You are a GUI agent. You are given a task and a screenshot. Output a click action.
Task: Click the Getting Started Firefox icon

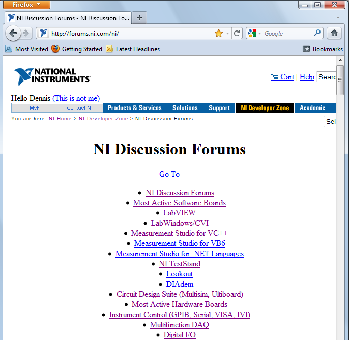pos(55,49)
